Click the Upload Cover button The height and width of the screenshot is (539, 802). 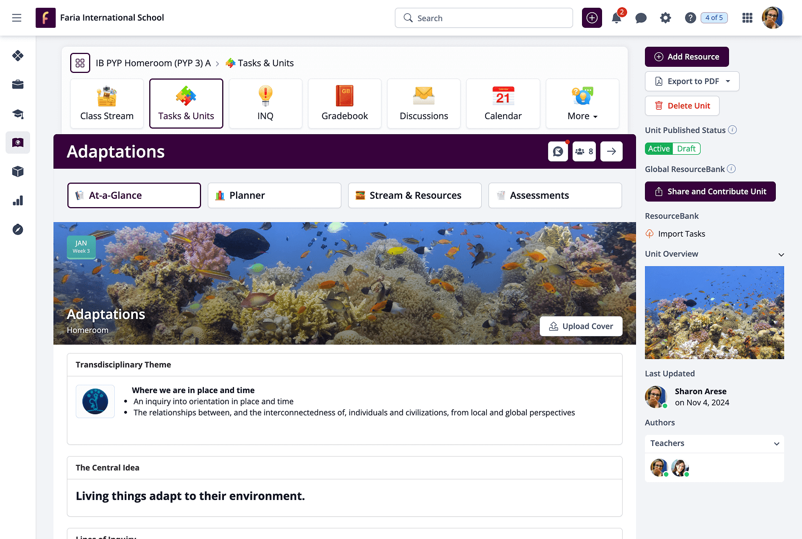581,326
